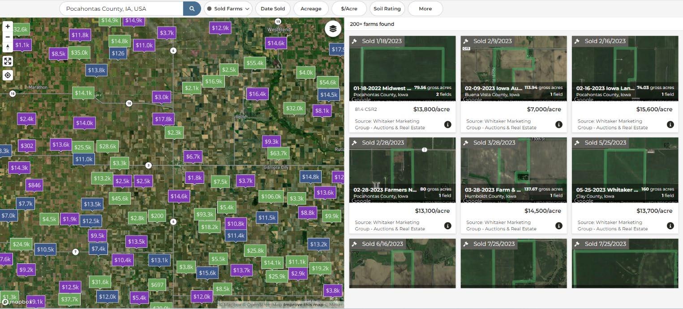Click gavel icon on Sold 6/16/2023 card
This screenshot has width=683, height=309.
(354, 244)
